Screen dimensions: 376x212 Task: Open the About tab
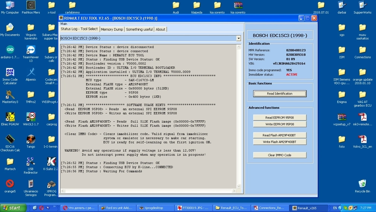coord(160,29)
